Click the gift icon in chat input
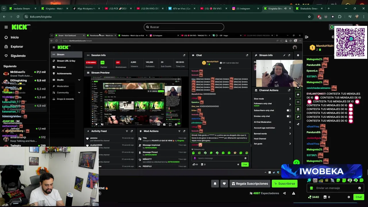The width and height of the screenshot is (368, 207). (311, 188)
